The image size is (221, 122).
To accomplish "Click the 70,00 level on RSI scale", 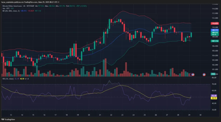I will tap(214, 84).
